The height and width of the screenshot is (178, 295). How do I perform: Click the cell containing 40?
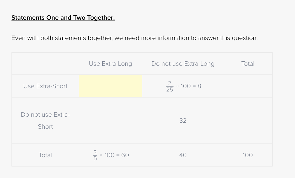pos(183,155)
